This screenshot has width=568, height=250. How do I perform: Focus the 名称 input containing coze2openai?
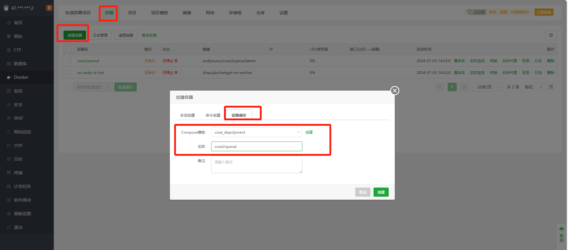point(257,146)
